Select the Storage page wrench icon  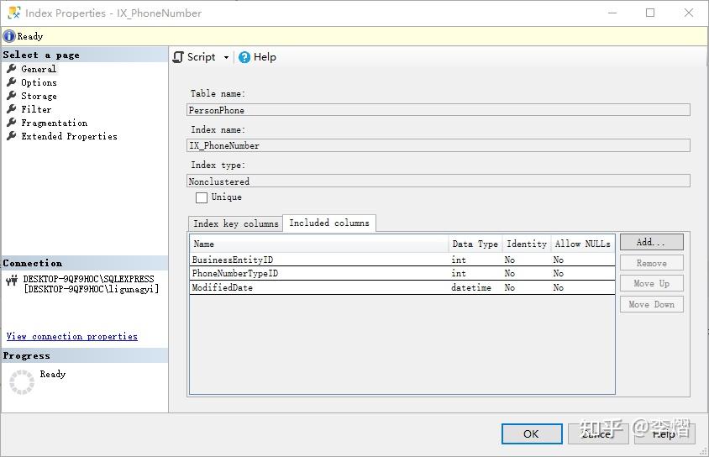(x=12, y=96)
